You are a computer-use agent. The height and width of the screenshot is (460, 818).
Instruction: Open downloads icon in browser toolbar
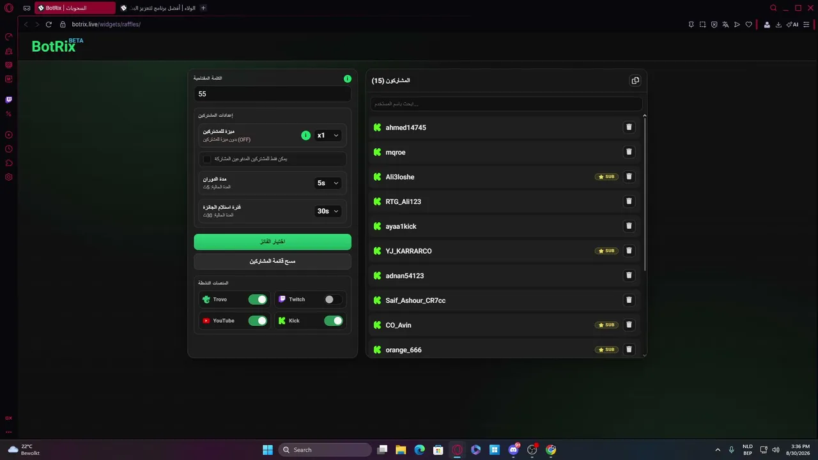(778, 24)
